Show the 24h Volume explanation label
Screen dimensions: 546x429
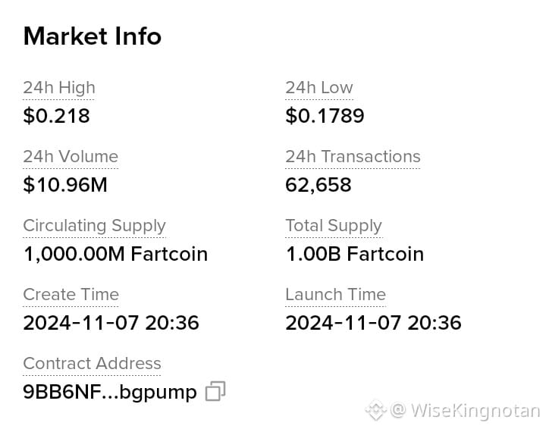tap(71, 156)
